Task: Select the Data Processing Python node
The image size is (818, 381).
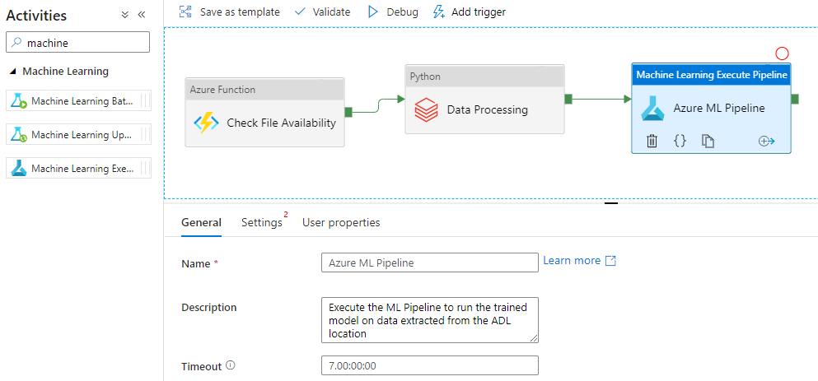Action: tap(484, 99)
